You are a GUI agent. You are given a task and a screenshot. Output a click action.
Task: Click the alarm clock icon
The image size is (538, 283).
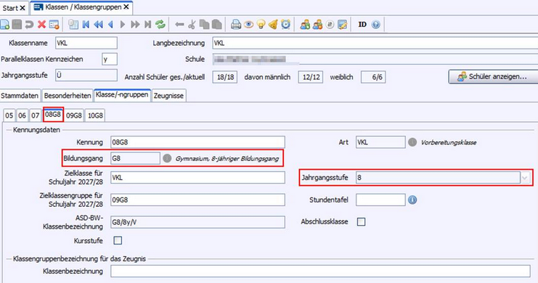click(x=285, y=25)
